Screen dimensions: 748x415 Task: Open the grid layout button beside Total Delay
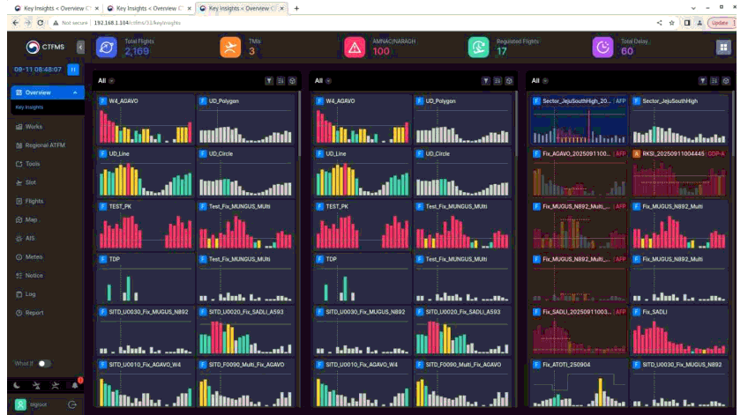pos(723,48)
